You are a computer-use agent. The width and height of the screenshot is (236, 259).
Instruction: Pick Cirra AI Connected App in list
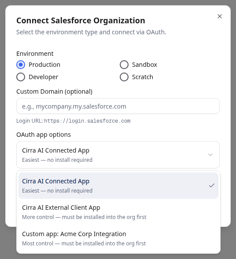tap(118, 186)
